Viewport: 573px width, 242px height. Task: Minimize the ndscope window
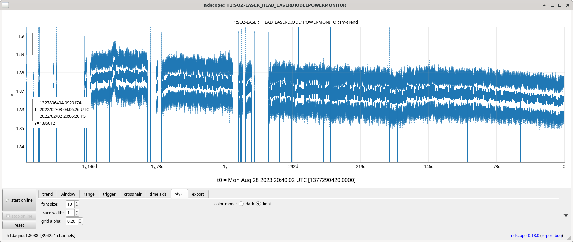click(552, 5)
